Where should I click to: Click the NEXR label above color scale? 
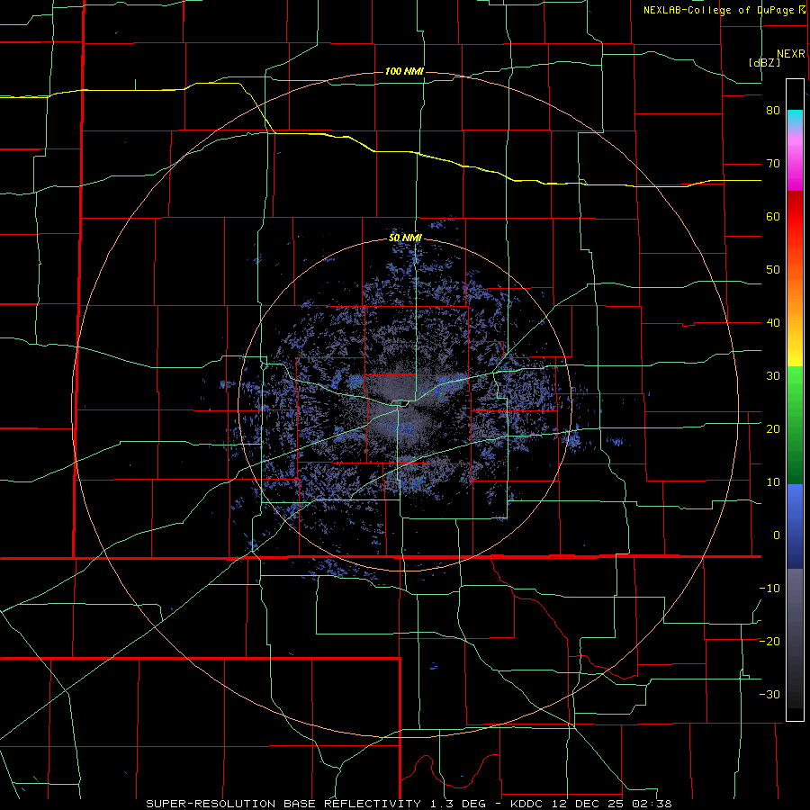(x=790, y=54)
